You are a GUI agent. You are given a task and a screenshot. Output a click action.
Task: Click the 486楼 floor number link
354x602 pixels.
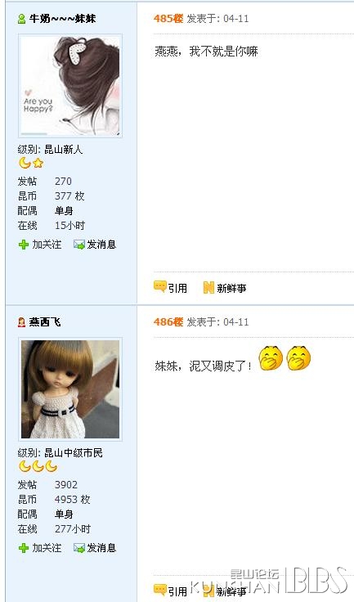tap(168, 321)
